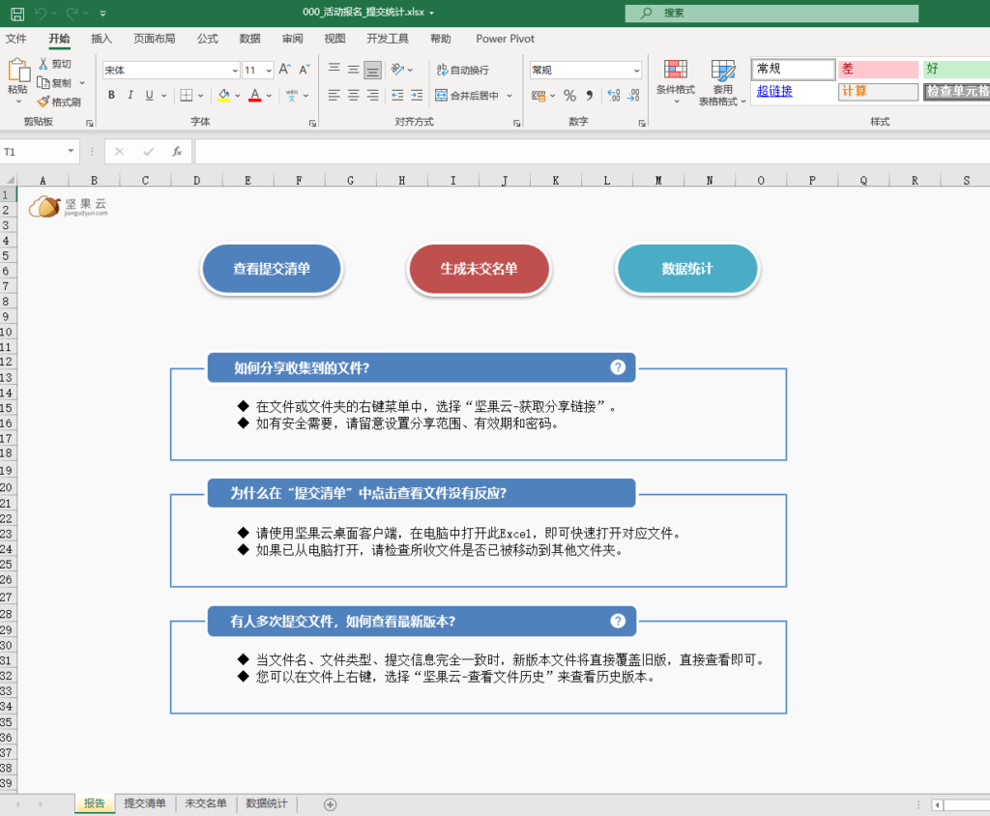The width and height of the screenshot is (990, 816).
Task: Expand Merge and Center dropdown arrow
Action: pyautogui.click(x=510, y=96)
